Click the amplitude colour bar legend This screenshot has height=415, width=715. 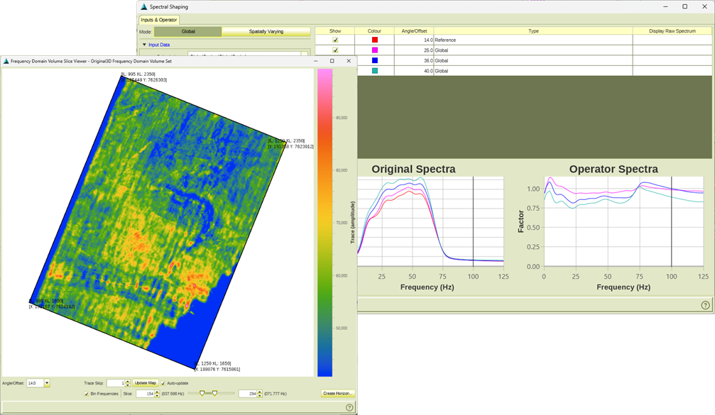pos(324,223)
